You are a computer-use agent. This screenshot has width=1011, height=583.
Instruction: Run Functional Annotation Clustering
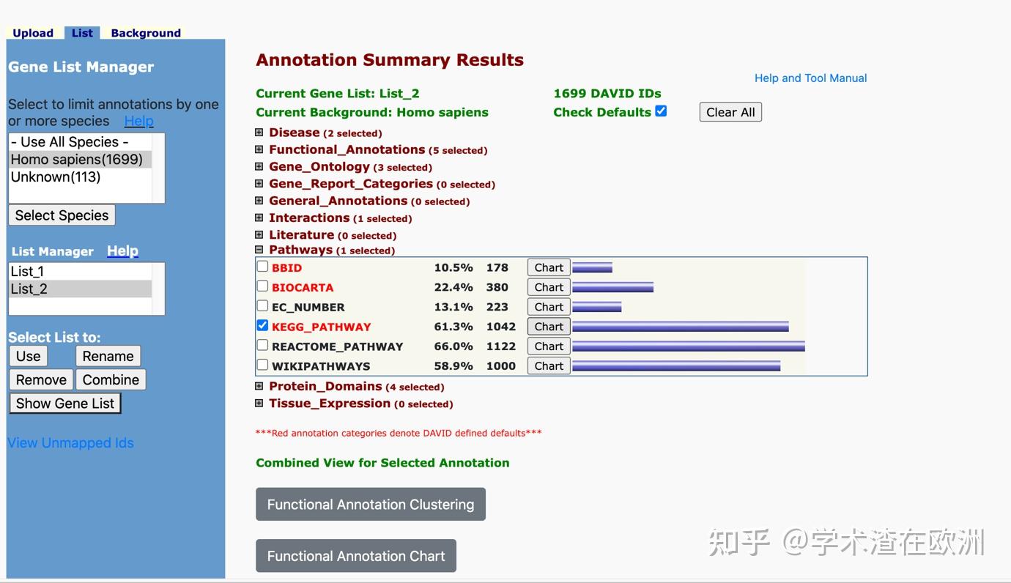[370, 504]
